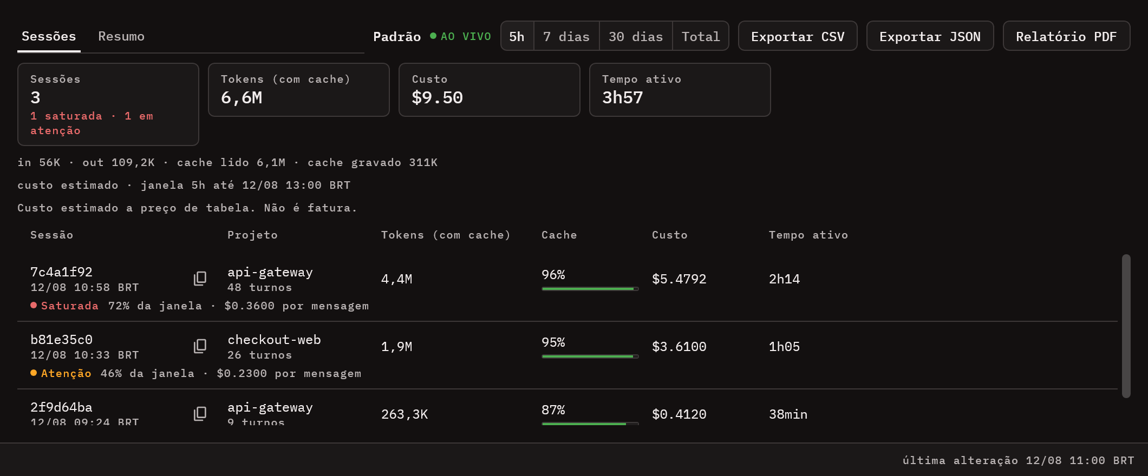Click the $3.6100 cost value
This screenshot has height=476, width=1148.
(x=679, y=346)
